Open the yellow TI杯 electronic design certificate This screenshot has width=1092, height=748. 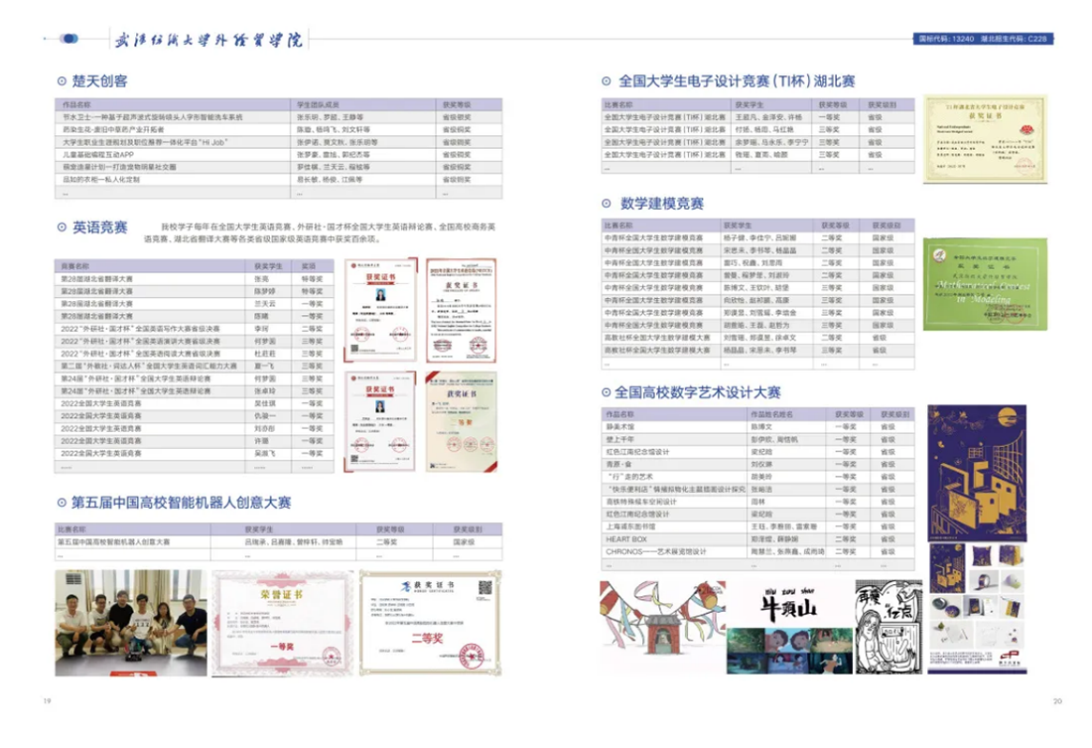972,138
